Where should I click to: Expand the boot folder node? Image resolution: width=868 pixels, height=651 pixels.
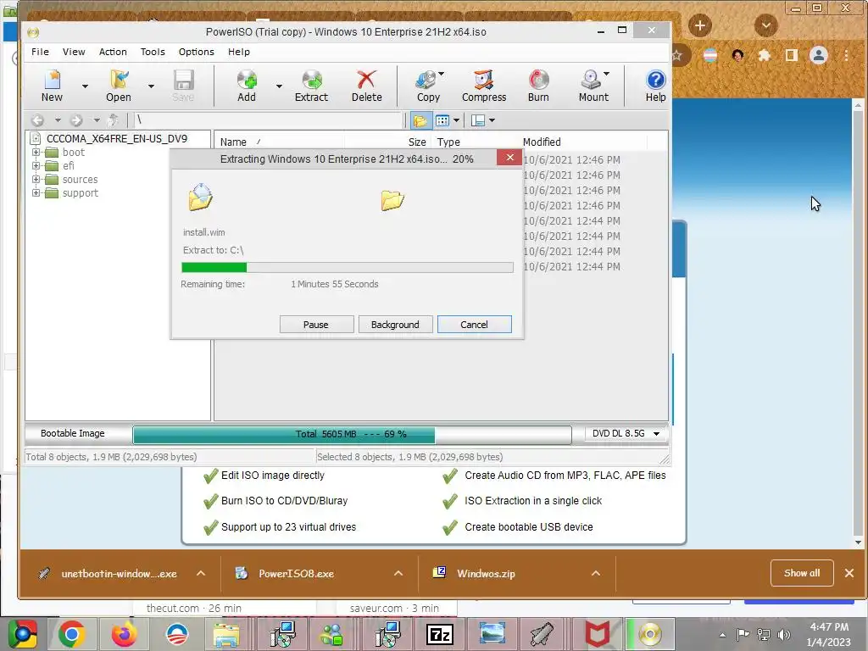pyautogui.click(x=36, y=153)
